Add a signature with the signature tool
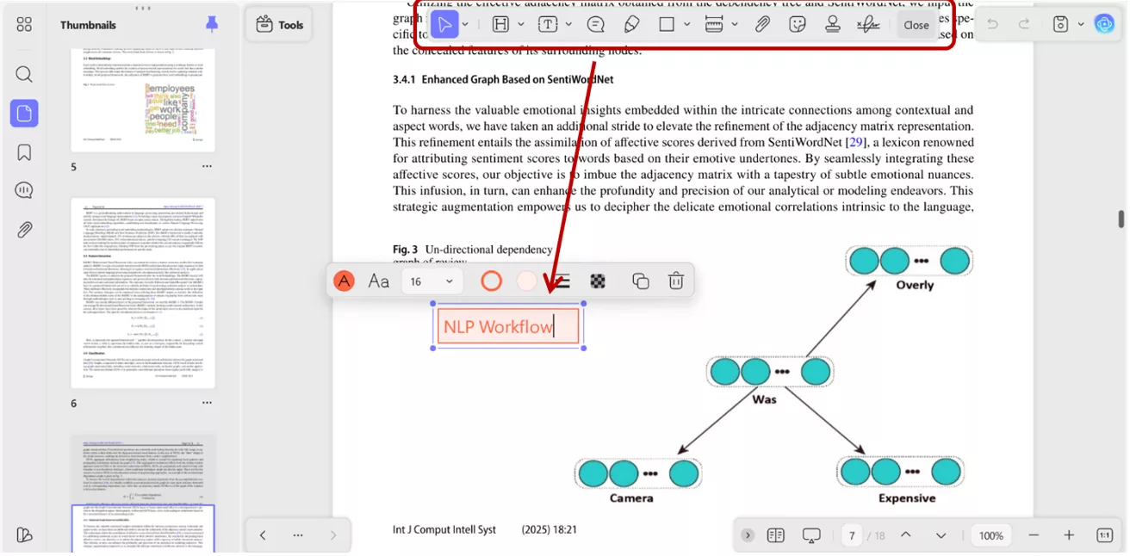This screenshot has height=556, width=1130. (x=867, y=24)
